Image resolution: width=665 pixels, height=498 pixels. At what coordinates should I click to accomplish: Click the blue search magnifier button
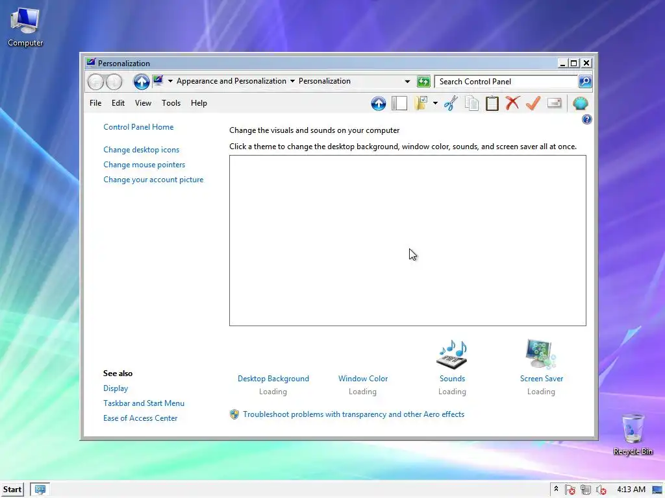[585, 81]
